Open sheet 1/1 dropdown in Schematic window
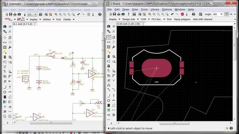Screen dimensions: 239x134 point(35,15)
